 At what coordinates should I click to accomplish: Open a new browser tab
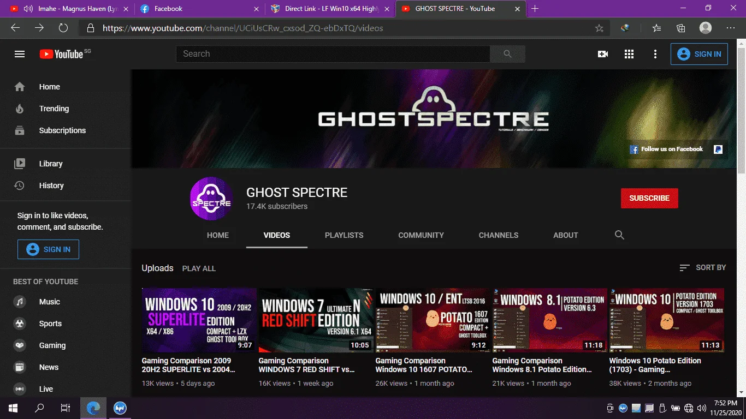pyautogui.click(x=535, y=9)
